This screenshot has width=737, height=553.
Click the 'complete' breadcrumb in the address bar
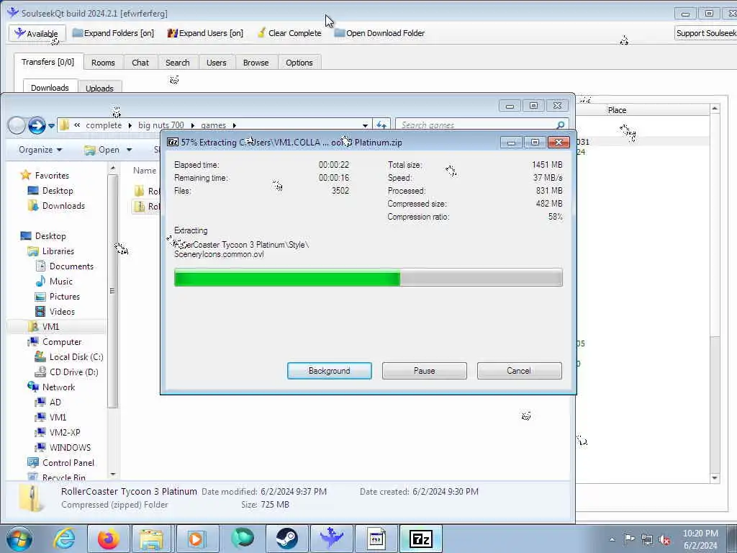click(x=104, y=125)
